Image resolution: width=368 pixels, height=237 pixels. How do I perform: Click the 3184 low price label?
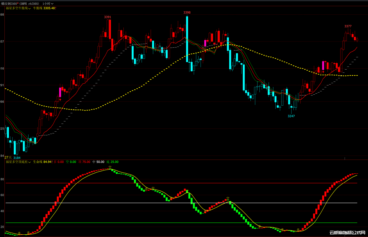click(x=17, y=158)
